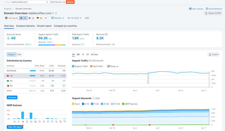Screen dimensions: 225x131
Task: Open the Send feedback link
Action: click(214, 9)
